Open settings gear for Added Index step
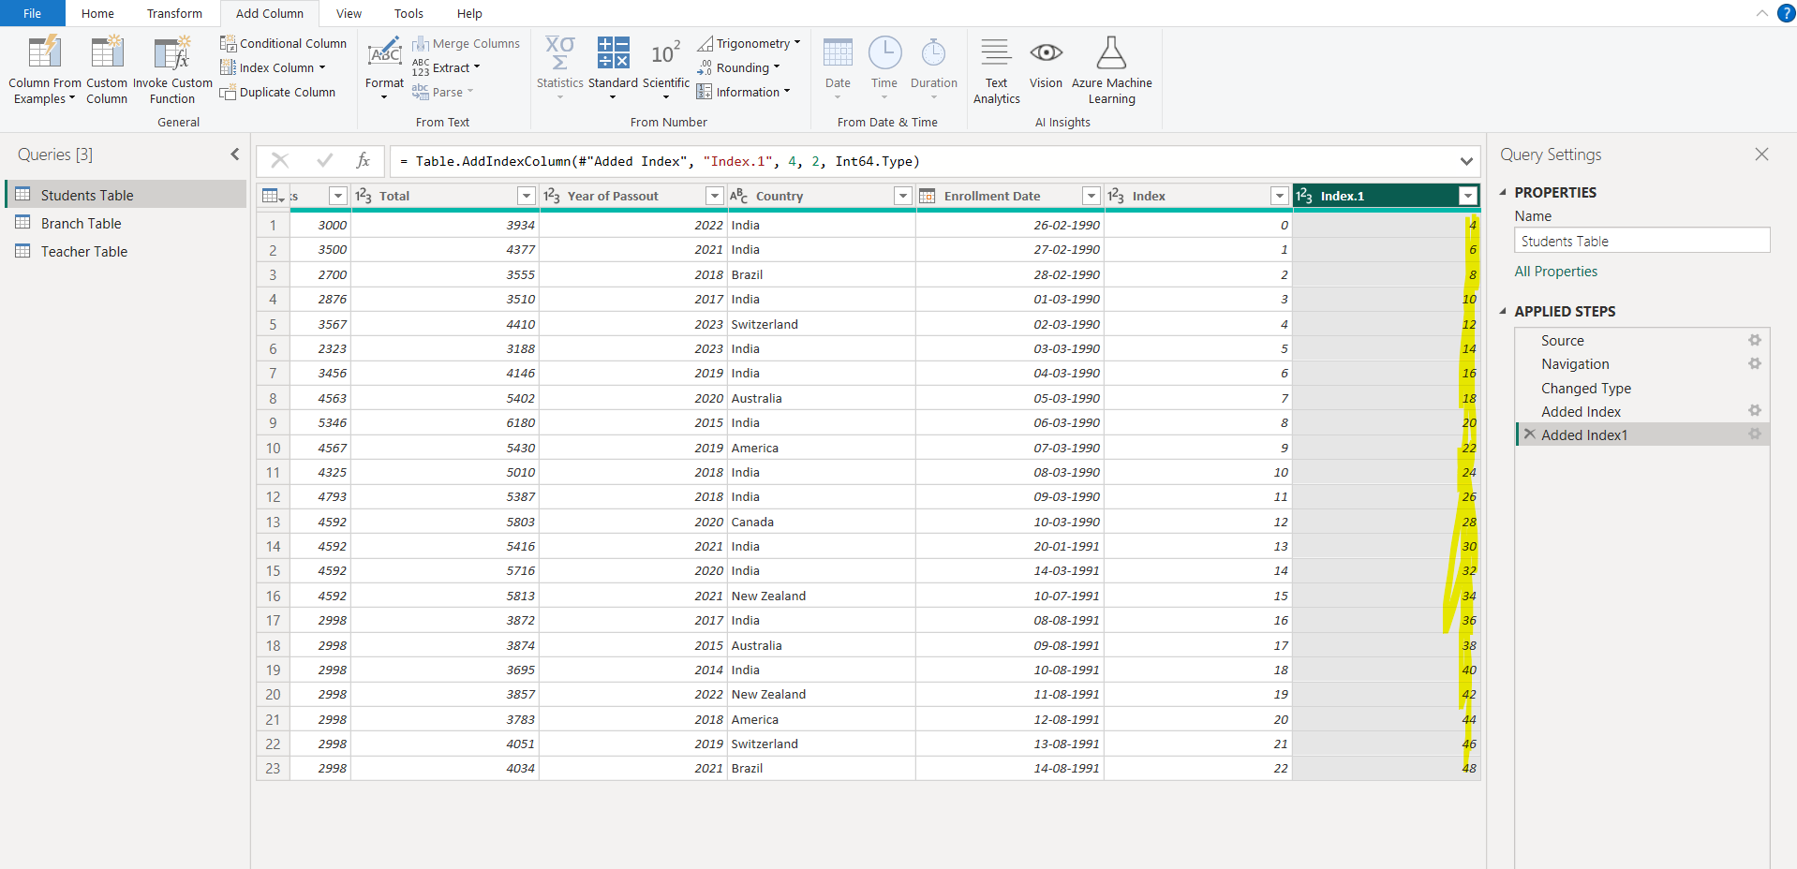This screenshot has height=869, width=1797. [x=1756, y=410]
